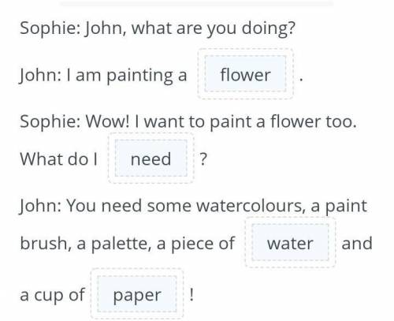
Task: Click the question mark after the 'need' blank
Action: click(x=203, y=159)
